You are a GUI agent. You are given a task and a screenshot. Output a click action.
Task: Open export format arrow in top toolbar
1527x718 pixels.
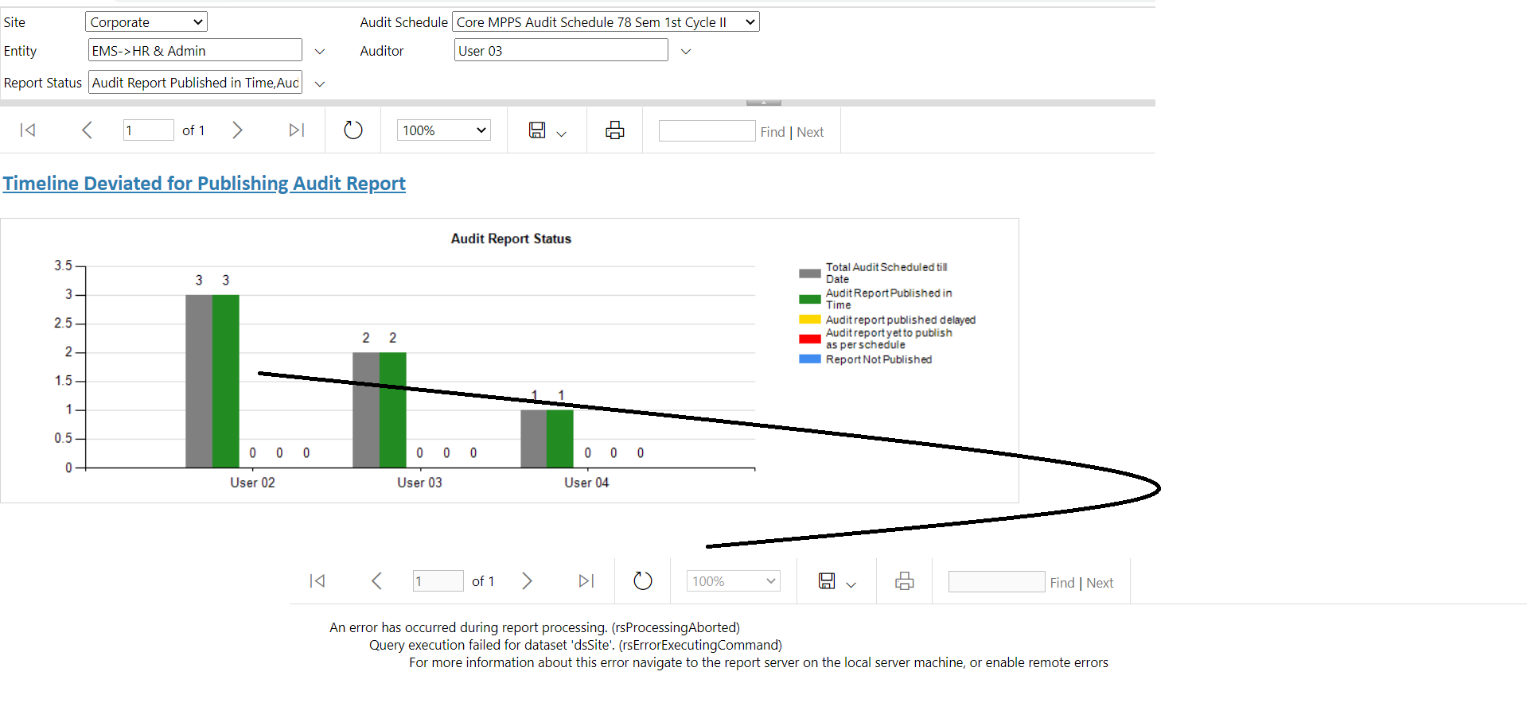click(561, 134)
